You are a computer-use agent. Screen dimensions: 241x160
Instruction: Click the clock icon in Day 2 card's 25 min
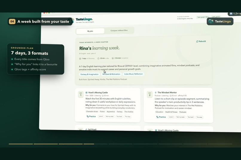click(170, 96)
